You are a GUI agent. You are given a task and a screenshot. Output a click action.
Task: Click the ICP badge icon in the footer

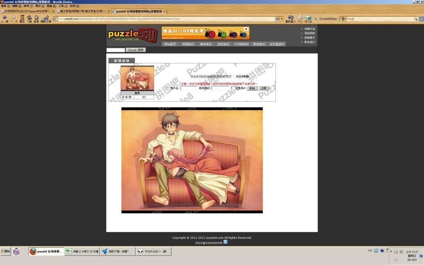(x=225, y=242)
